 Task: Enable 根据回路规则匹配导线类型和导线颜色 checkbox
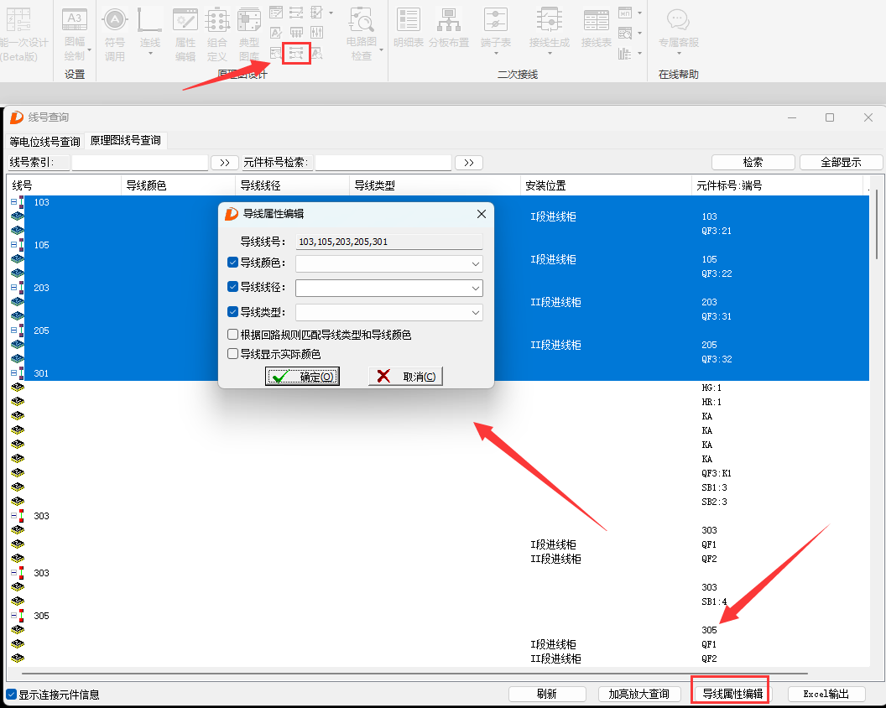(232, 335)
